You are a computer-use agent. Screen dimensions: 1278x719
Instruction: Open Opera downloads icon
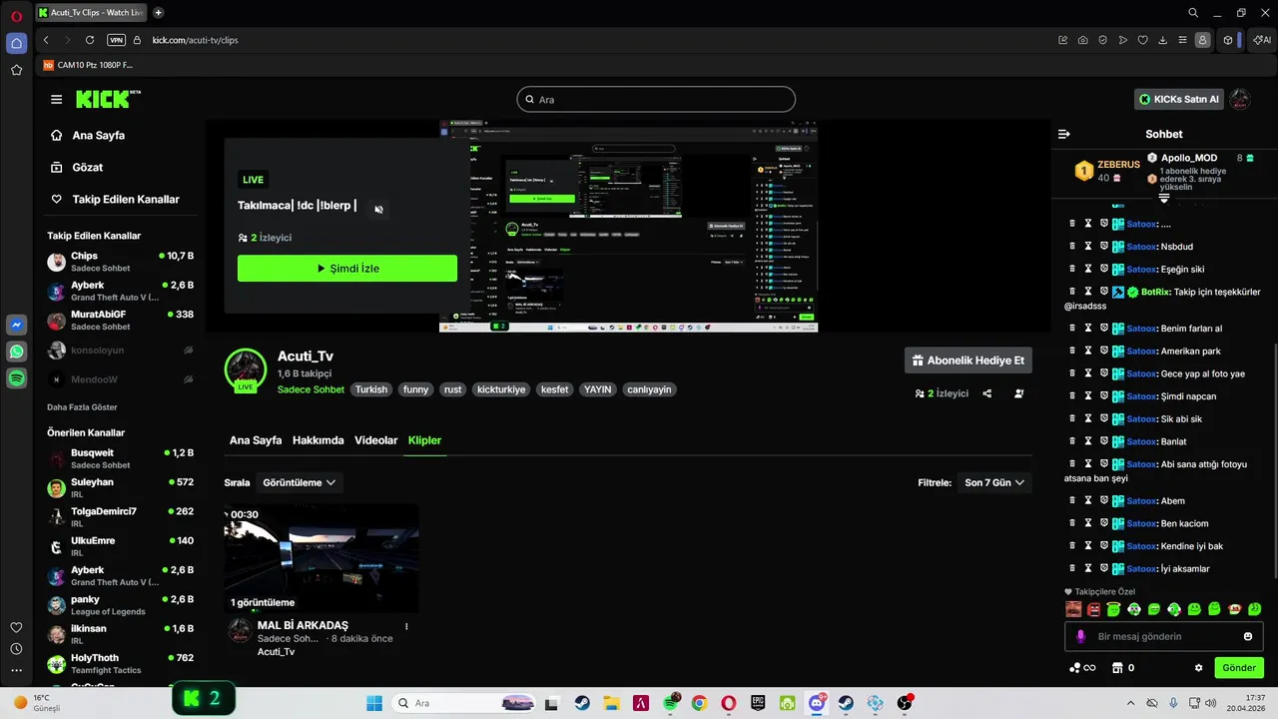point(1162,40)
